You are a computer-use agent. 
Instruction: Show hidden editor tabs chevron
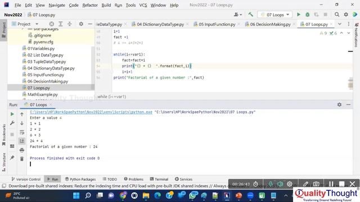coord(340,24)
